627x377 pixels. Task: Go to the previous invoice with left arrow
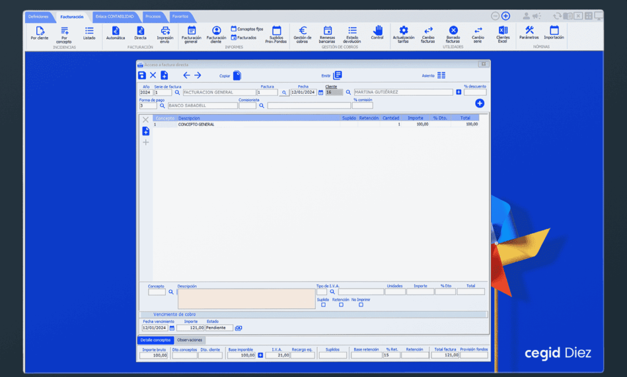(186, 75)
